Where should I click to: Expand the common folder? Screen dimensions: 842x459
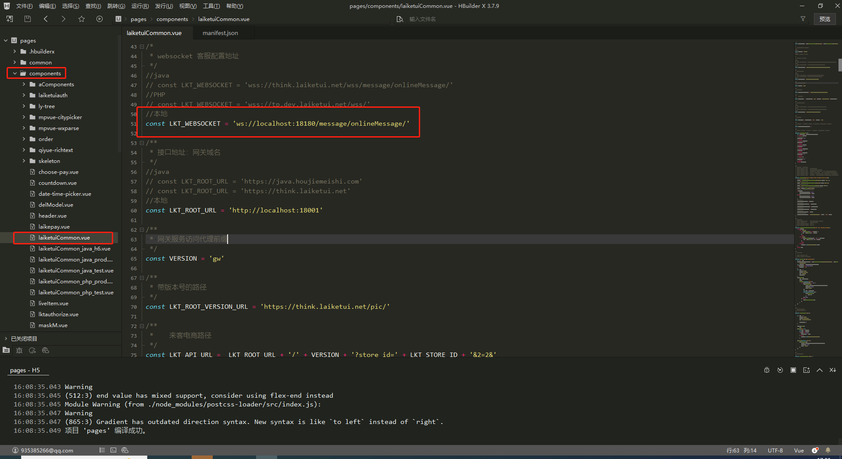tap(15, 63)
